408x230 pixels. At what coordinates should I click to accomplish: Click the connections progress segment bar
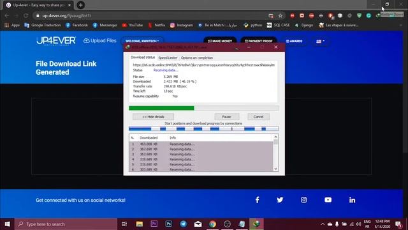coord(204,128)
